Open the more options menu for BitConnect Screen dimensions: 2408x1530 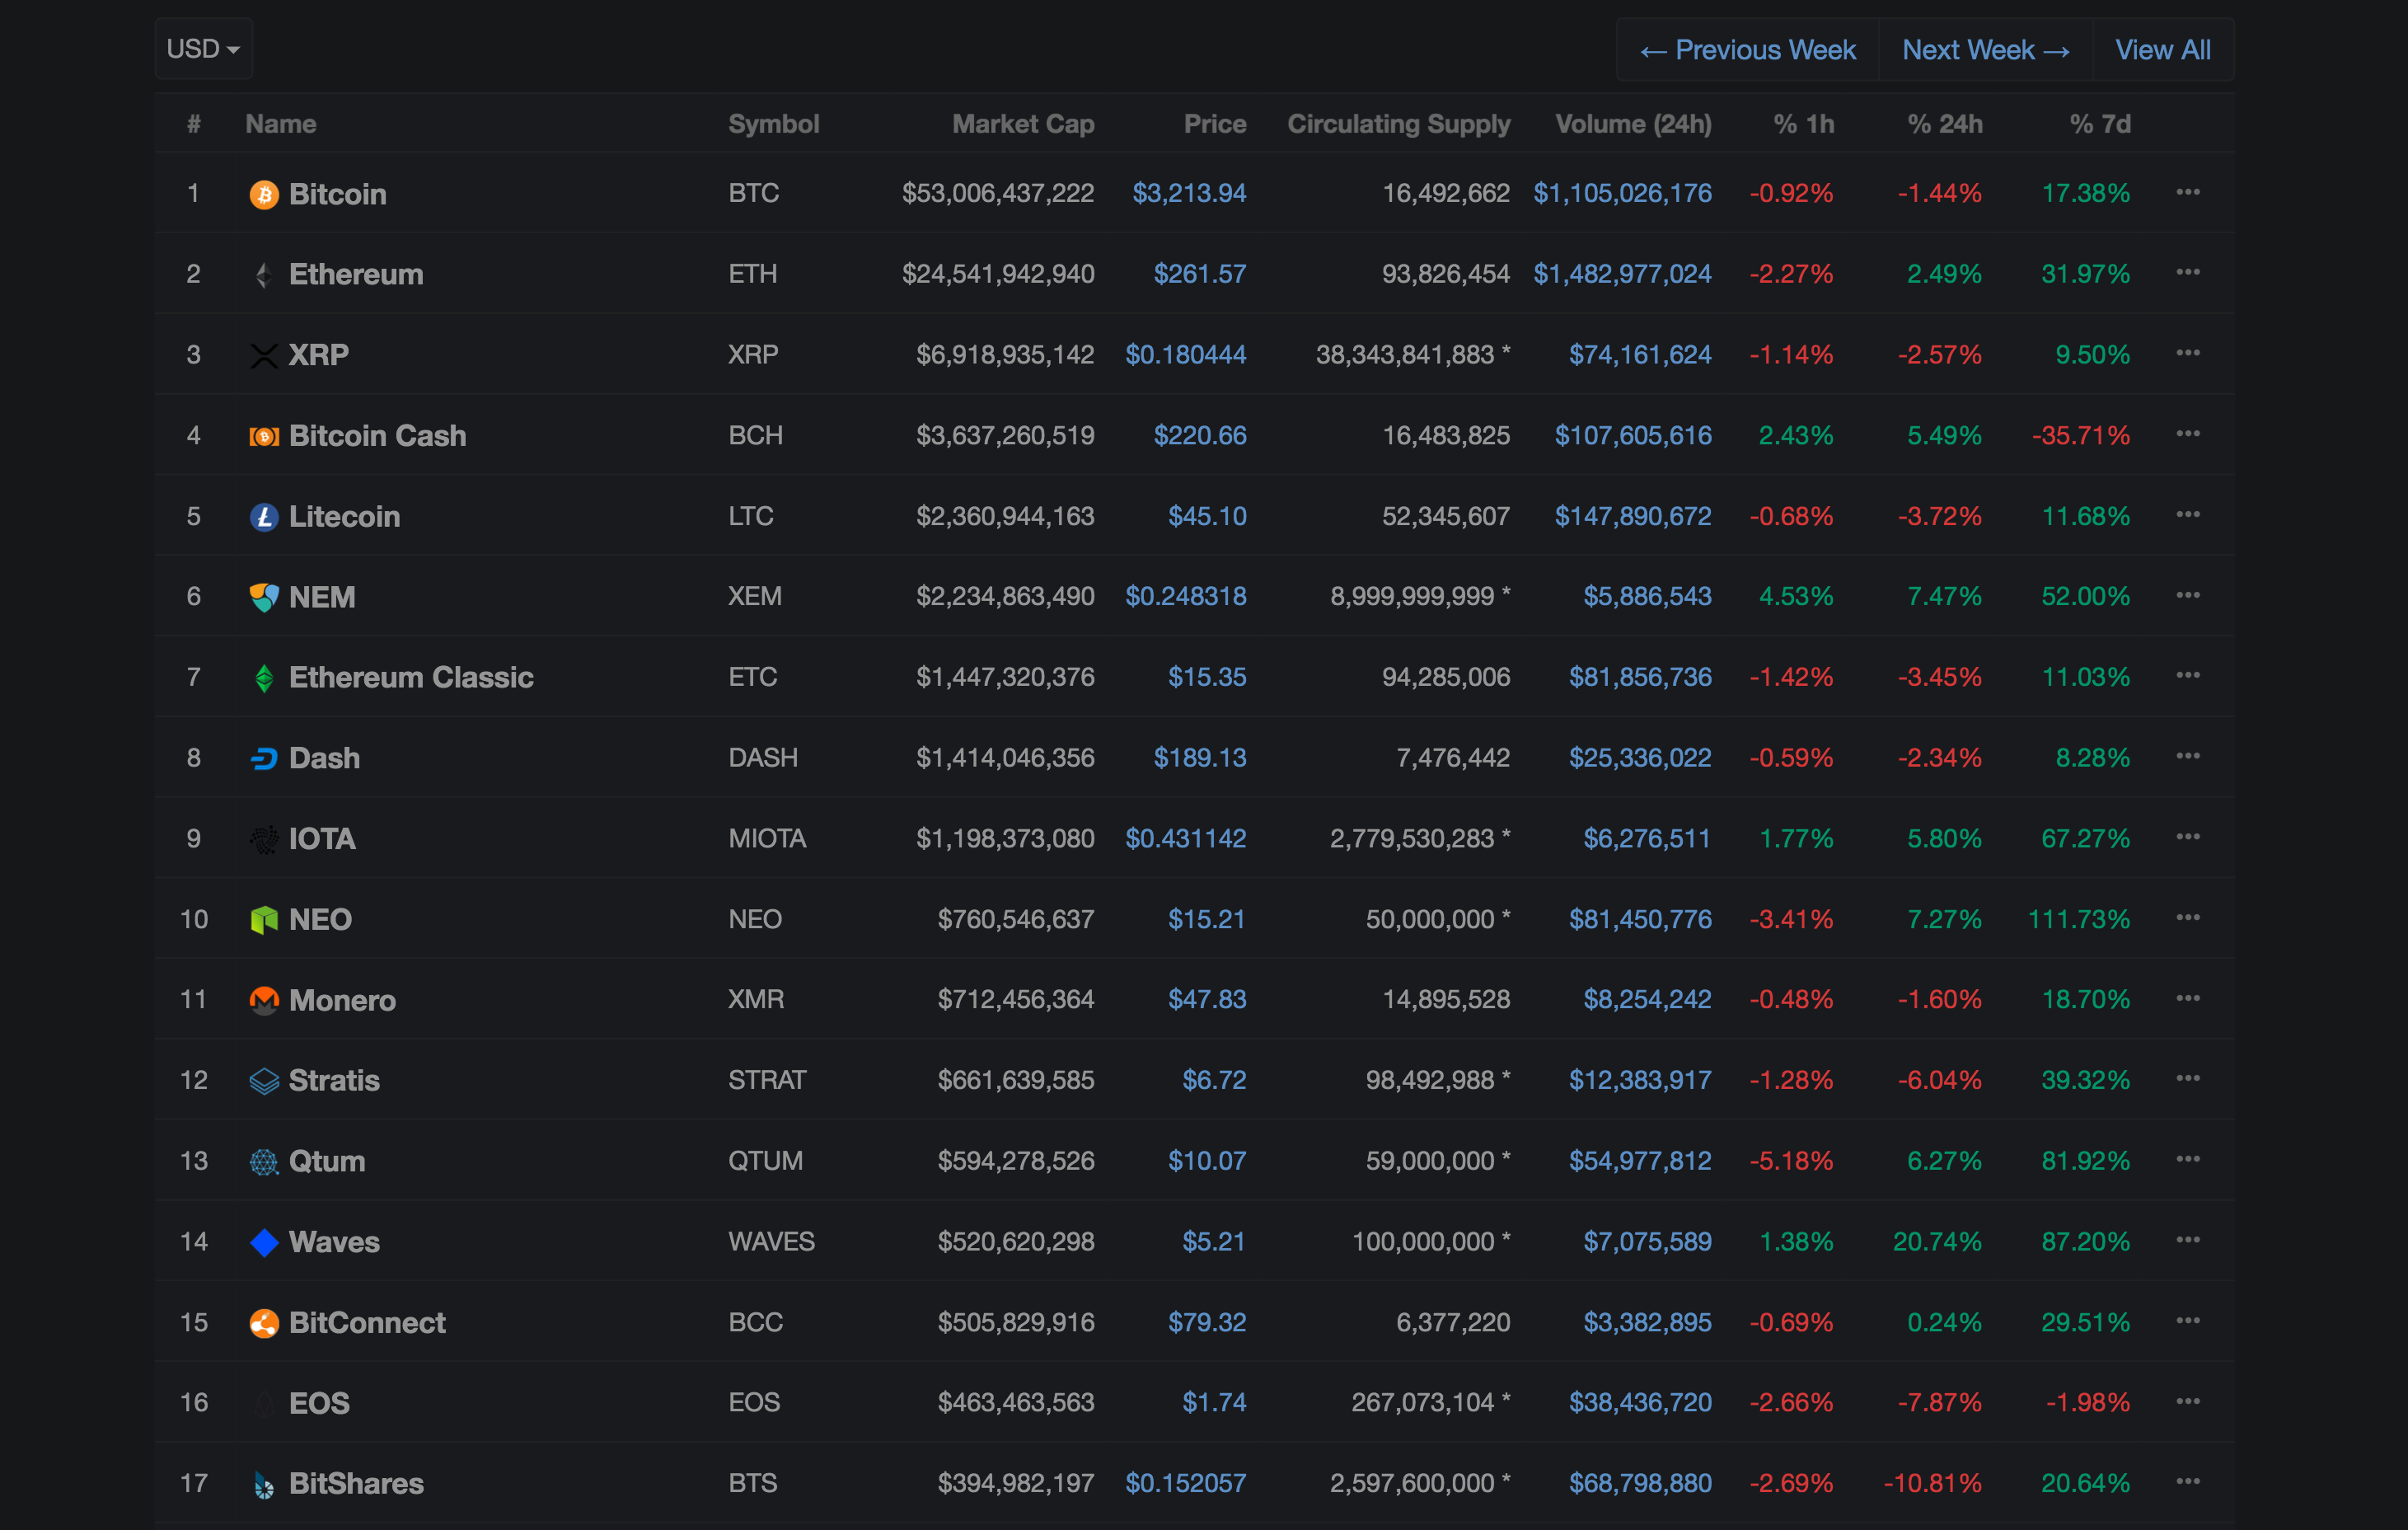tap(2187, 1321)
